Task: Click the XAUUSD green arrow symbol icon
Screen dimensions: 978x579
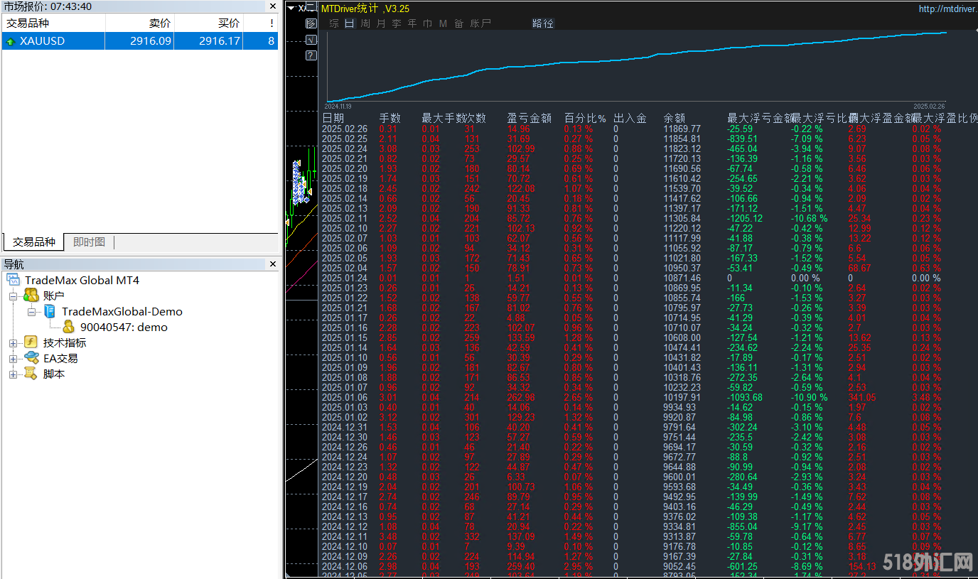Action: coord(11,41)
